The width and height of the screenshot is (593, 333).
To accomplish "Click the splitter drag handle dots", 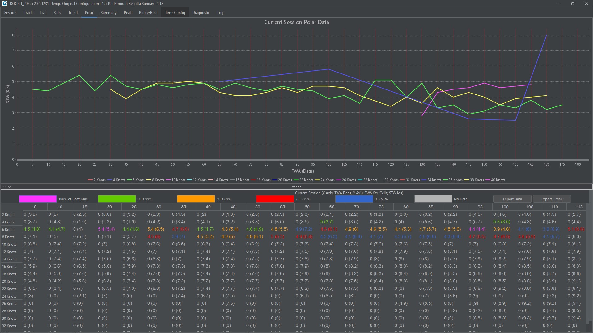I will [x=296, y=187].
